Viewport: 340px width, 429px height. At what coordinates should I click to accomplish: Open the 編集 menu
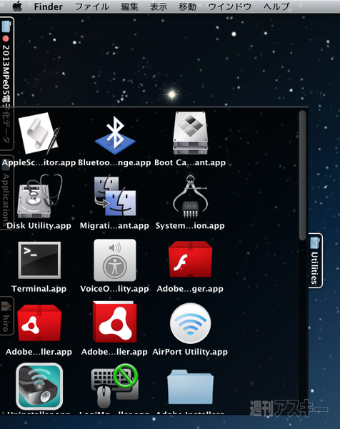click(129, 6)
